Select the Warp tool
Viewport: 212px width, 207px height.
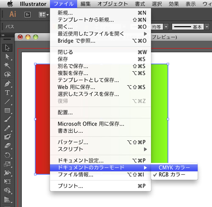coord(7,173)
